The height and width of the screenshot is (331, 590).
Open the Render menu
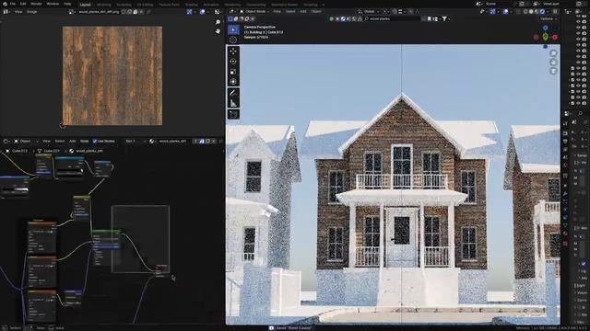point(37,4)
